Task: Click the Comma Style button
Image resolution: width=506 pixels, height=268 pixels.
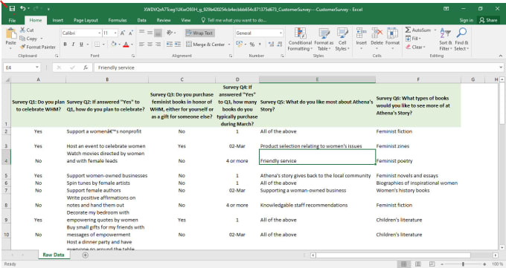Action: (260, 45)
